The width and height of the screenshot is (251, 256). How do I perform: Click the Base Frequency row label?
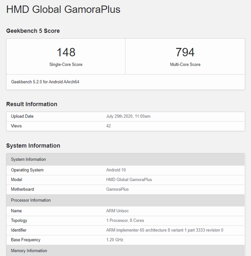25,240
